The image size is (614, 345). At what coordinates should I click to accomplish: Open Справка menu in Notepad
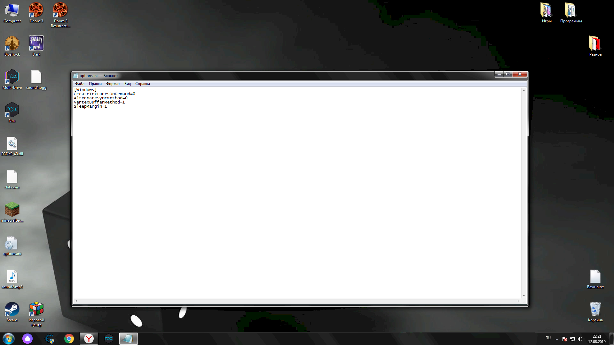pos(143,83)
